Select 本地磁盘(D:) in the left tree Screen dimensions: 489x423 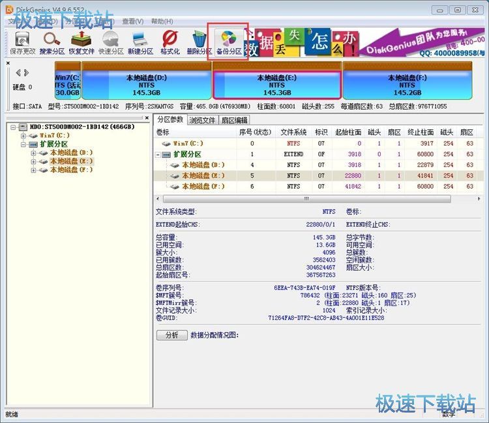click(x=72, y=153)
